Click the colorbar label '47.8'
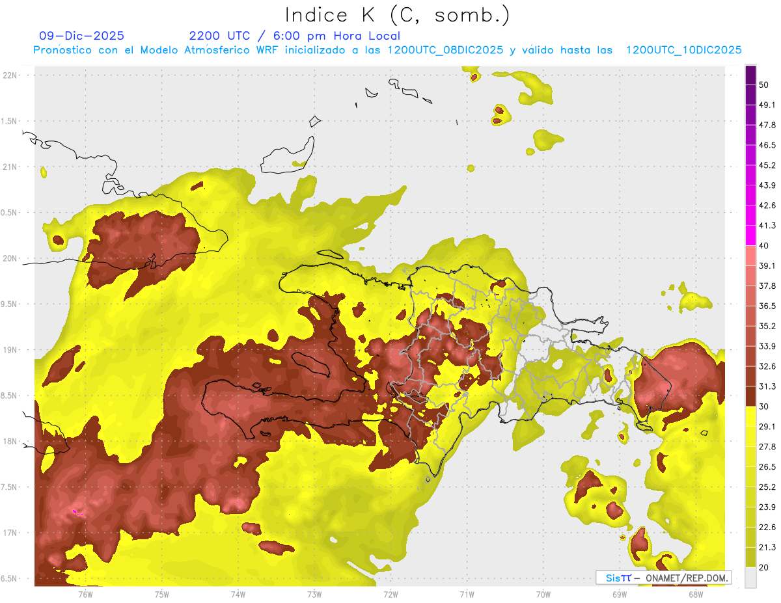The width and height of the screenshot is (781, 603). pyautogui.click(x=767, y=125)
